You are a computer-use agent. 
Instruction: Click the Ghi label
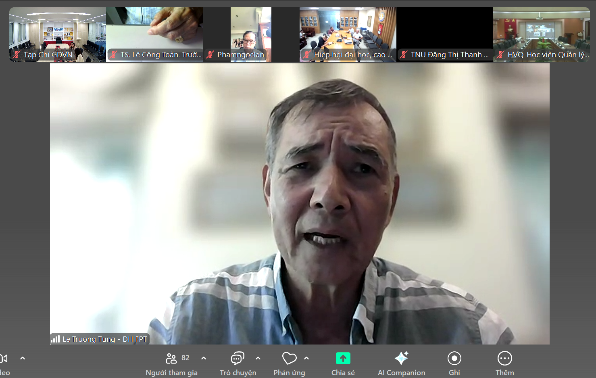tap(454, 373)
